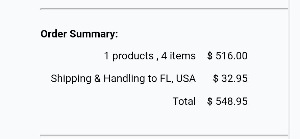Click the divider line above Order Summary

164,9
